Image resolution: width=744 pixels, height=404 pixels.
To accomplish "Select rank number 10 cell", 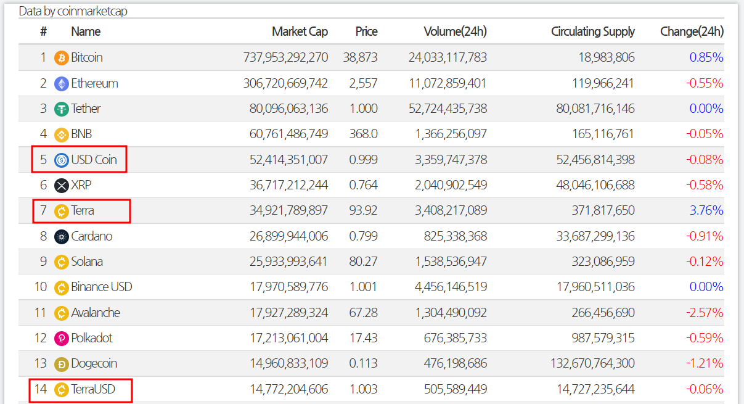I will click(41, 287).
